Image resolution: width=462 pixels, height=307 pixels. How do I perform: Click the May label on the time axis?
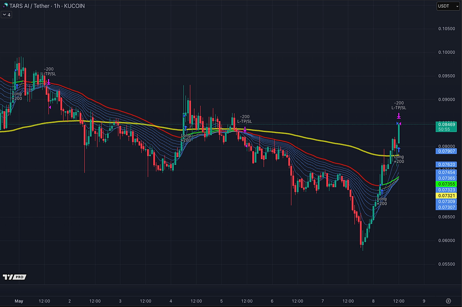[19, 300]
